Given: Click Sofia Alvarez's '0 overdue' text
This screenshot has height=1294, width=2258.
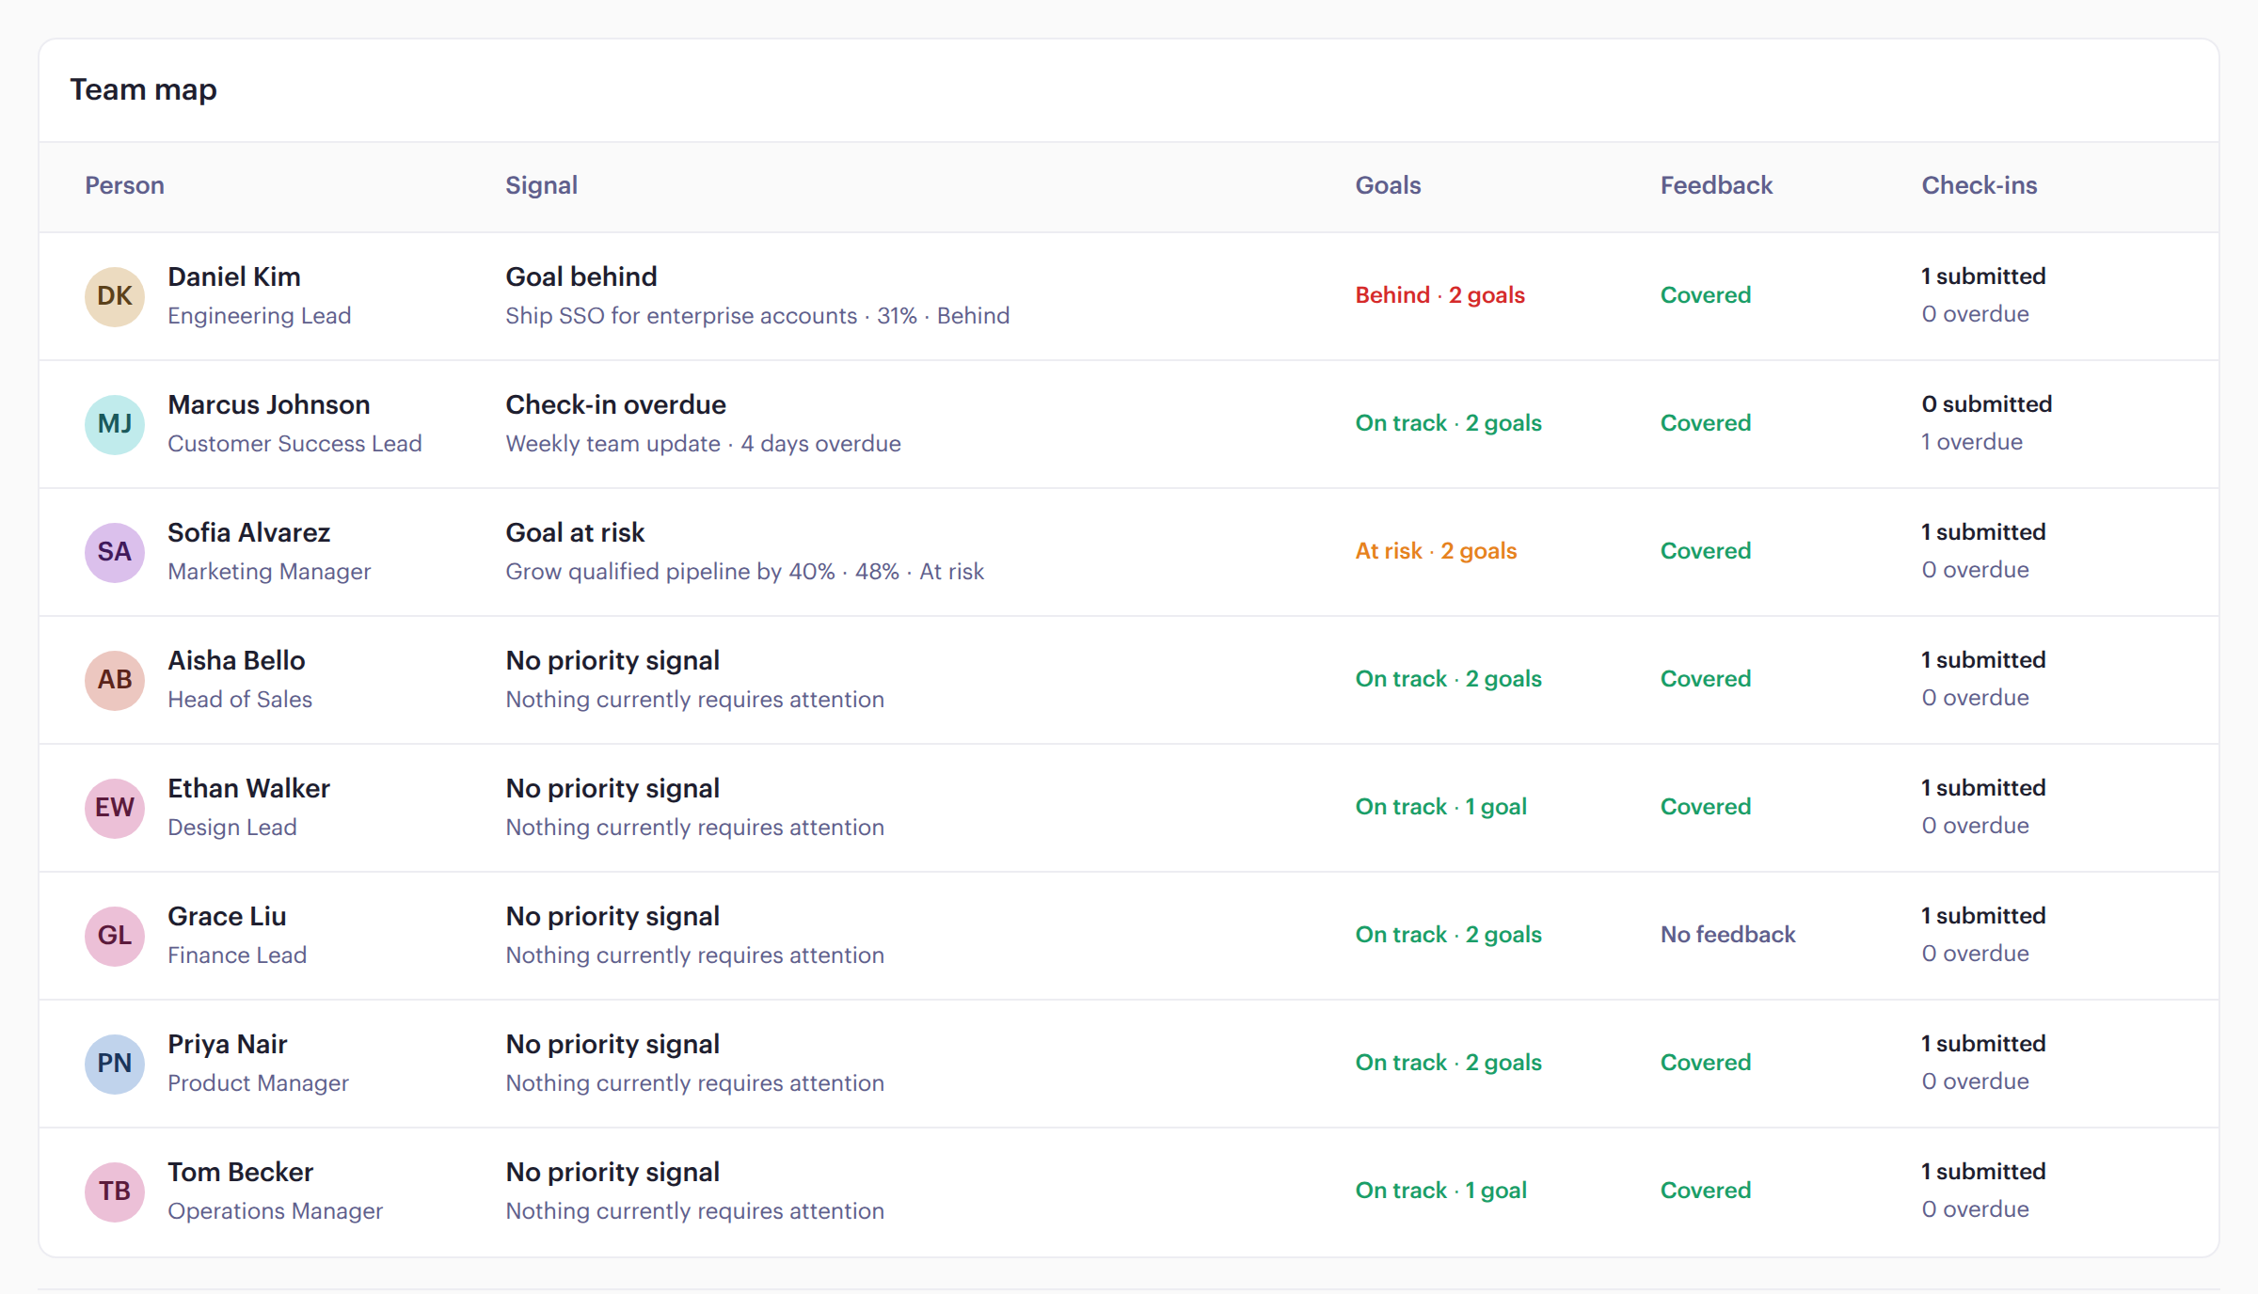Looking at the screenshot, I should tap(1975, 570).
